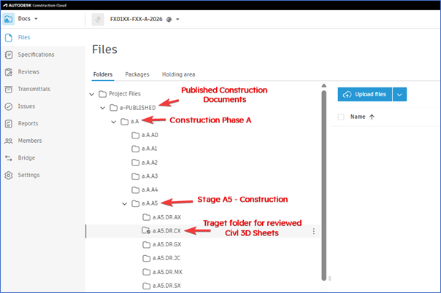This screenshot has height=293, width=441.
Task: Open Members in the sidebar
Action: pyautogui.click(x=30, y=141)
